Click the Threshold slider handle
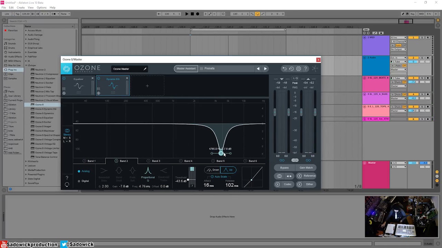The image size is (442, 248). click(188, 180)
